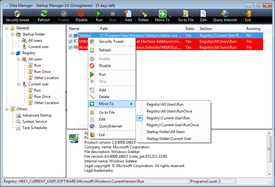Choose Delete in the context menu
The width and height of the screenshot is (275, 187).
click(x=112, y=97)
